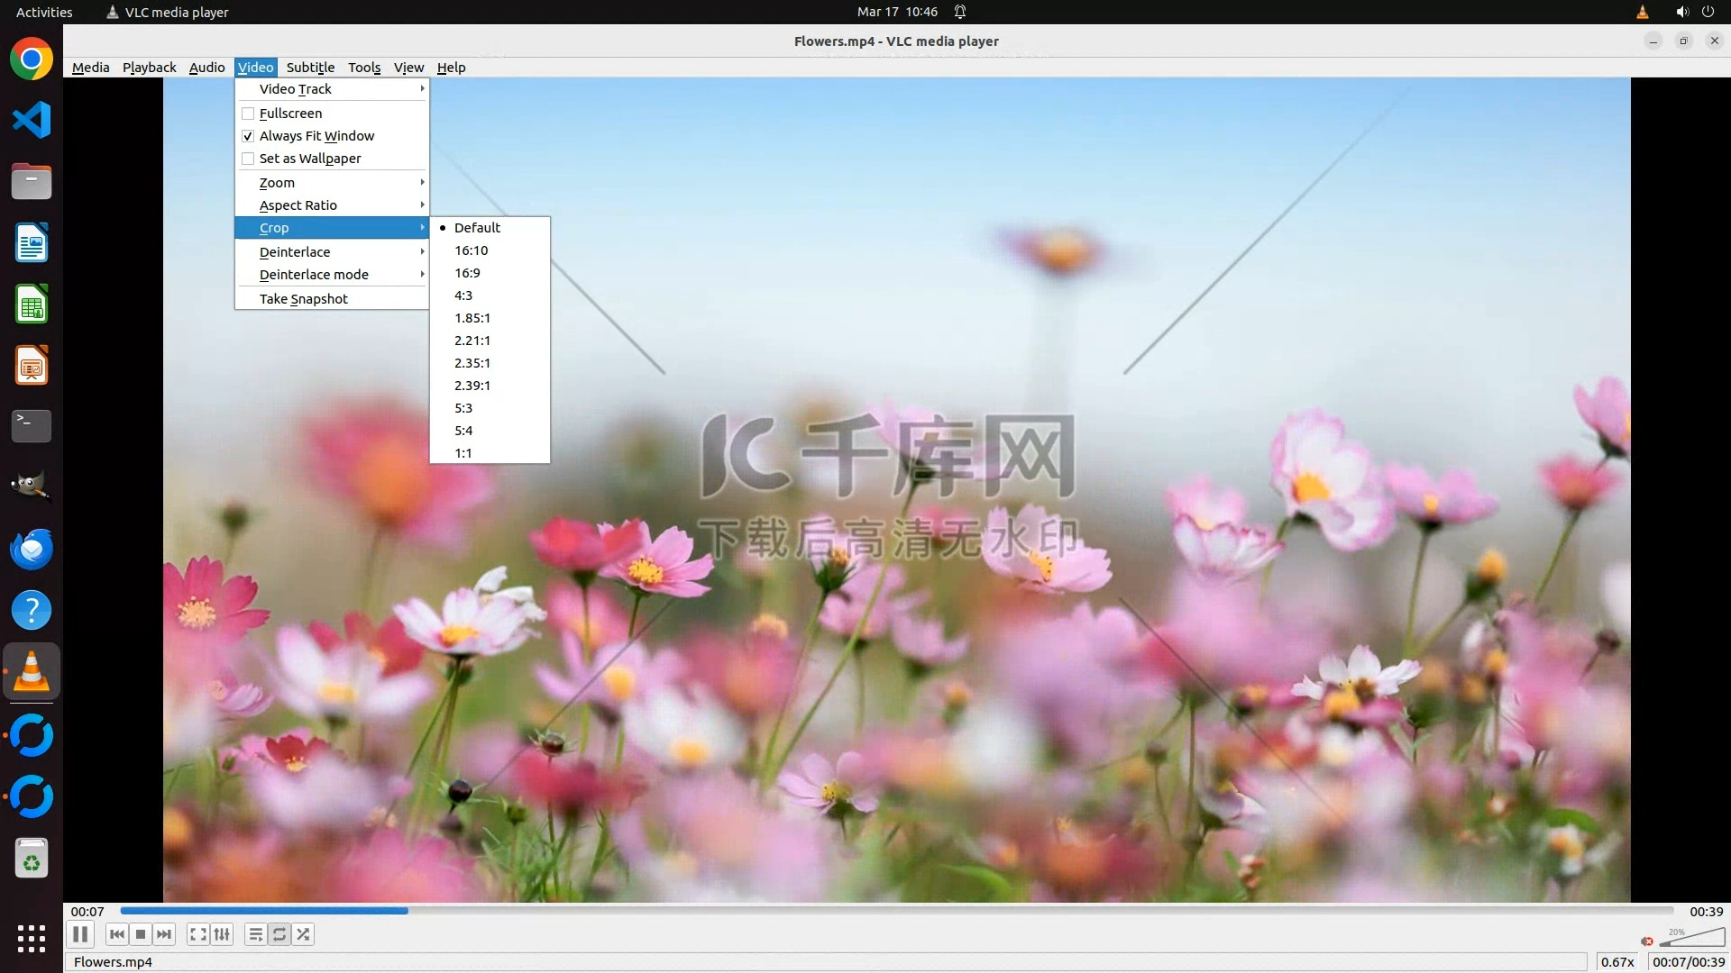Jump to the previous media item
Viewport: 1731px width, 973px height.
tap(117, 934)
